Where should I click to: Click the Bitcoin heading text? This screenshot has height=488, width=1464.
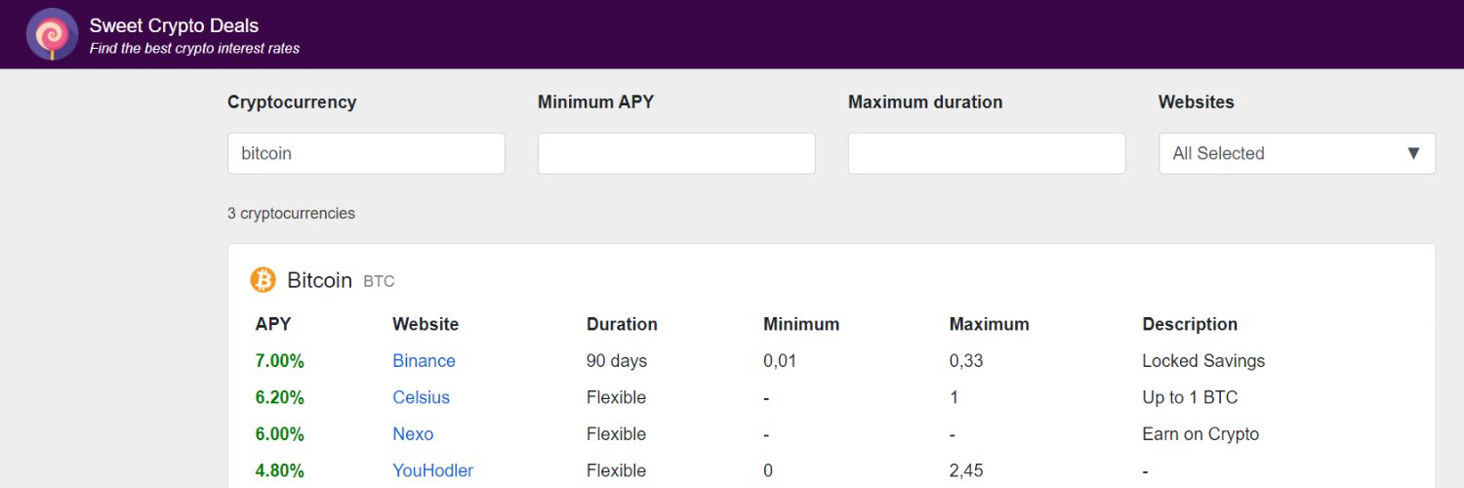[319, 280]
